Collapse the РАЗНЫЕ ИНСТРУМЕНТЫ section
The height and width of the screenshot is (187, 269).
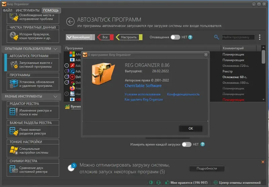55,97
